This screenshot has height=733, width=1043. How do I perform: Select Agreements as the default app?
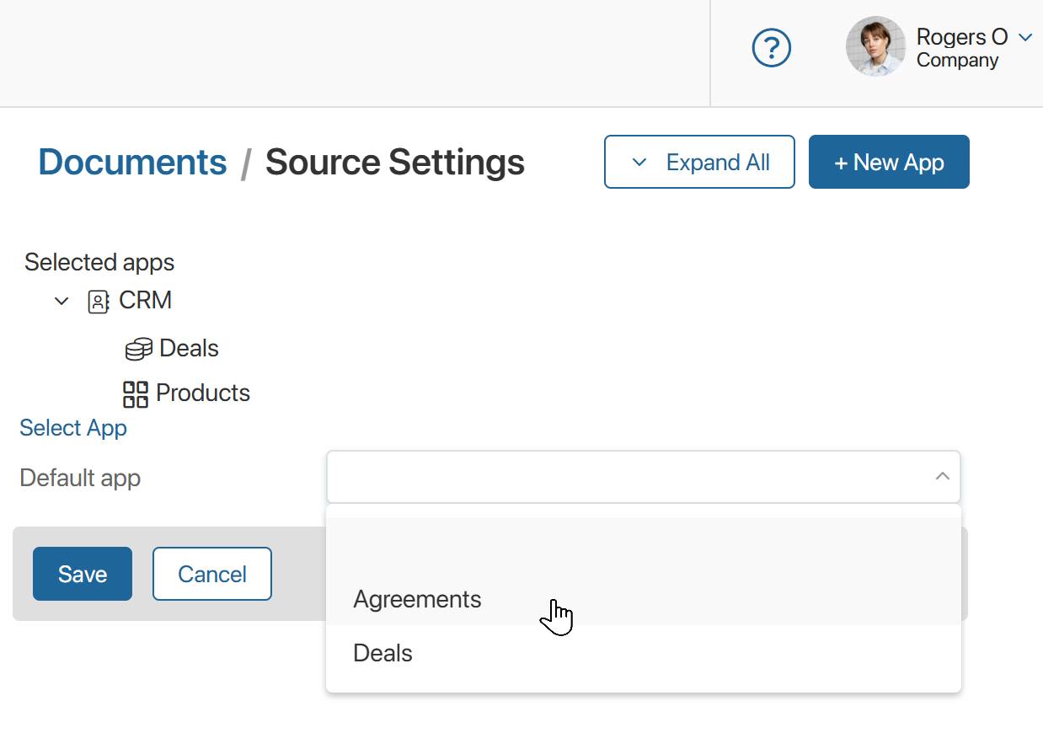tap(417, 599)
